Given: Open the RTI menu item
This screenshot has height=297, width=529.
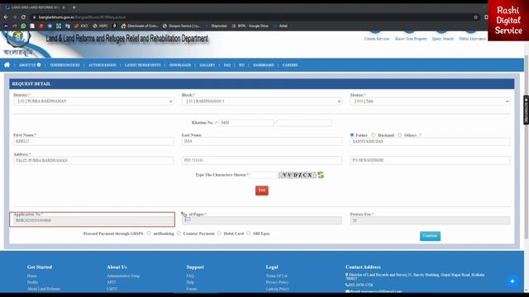Looking at the screenshot, I should (x=241, y=65).
